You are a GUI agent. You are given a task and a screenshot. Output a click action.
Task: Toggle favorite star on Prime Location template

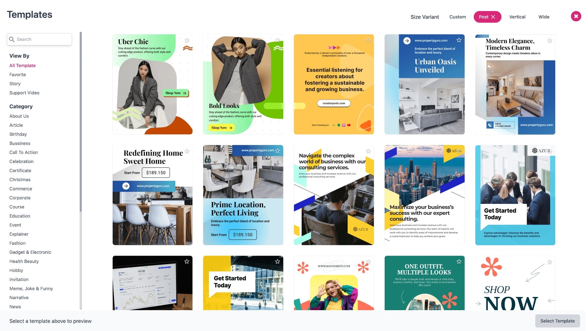[x=277, y=151]
